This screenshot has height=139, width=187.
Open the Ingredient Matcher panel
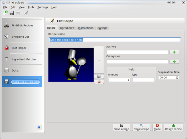coord(22,59)
